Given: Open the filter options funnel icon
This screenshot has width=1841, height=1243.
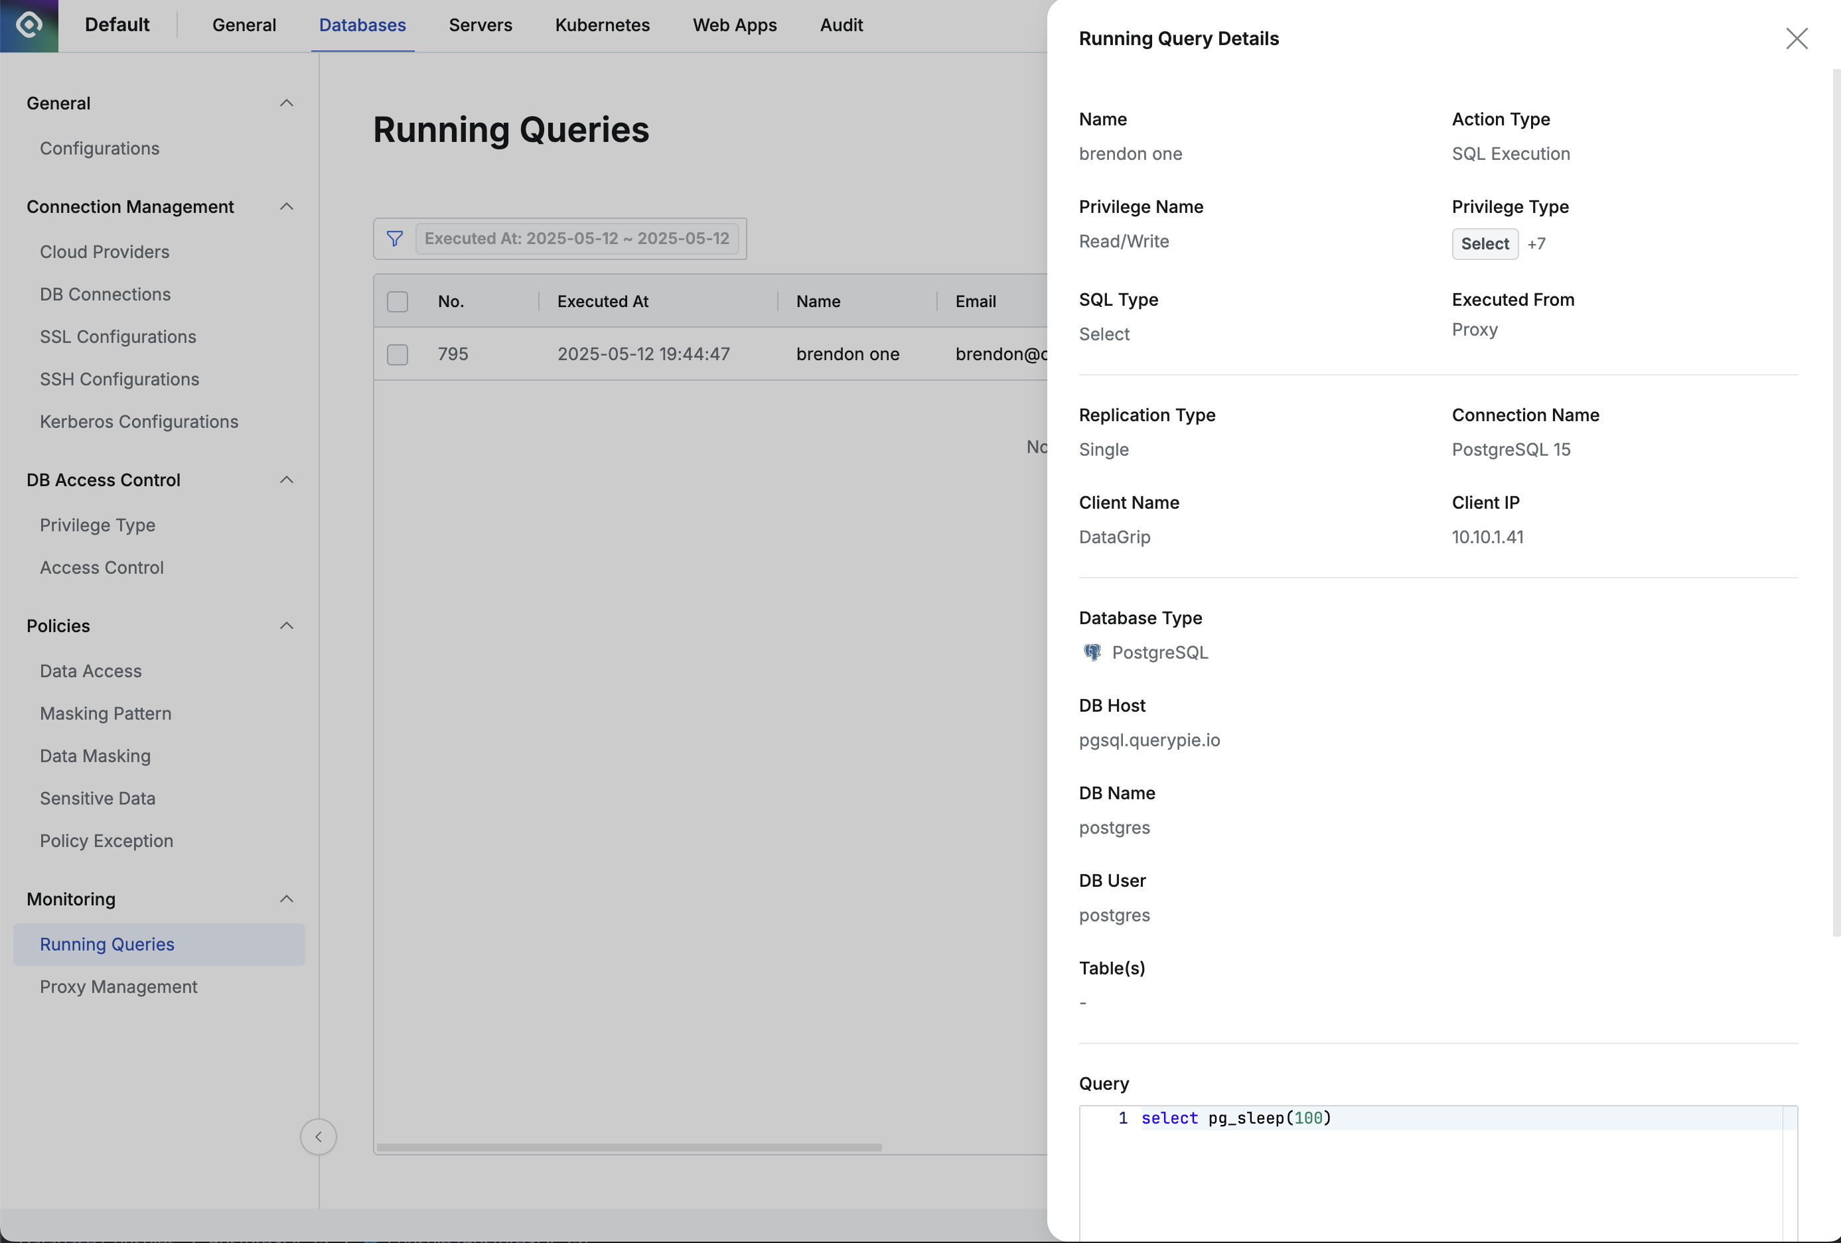Looking at the screenshot, I should [x=394, y=238].
